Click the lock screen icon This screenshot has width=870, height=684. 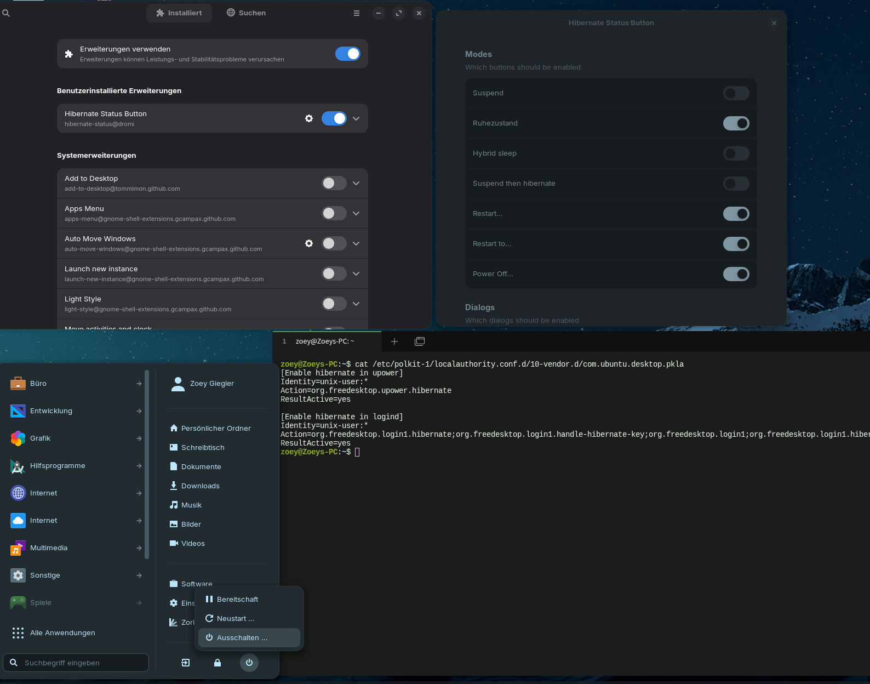[x=218, y=663]
